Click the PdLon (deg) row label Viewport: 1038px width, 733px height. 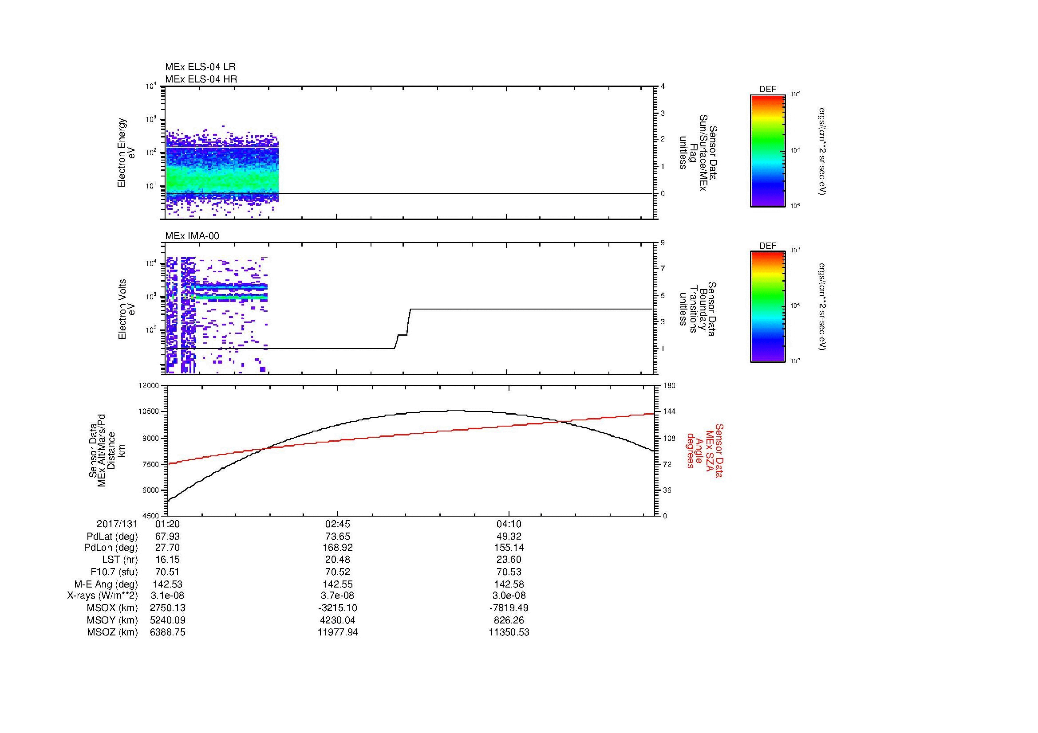click(x=111, y=548)
